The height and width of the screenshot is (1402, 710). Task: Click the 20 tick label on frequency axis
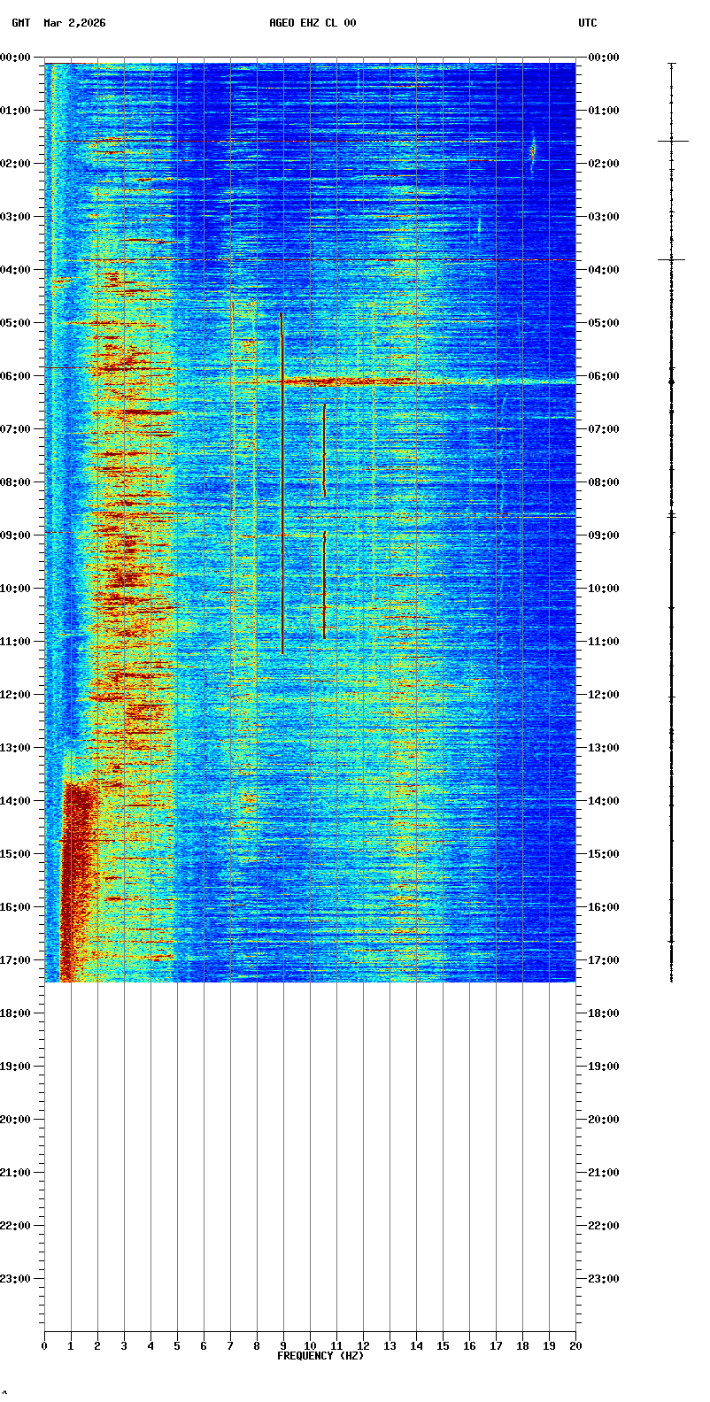click(x=575, y=1346)
